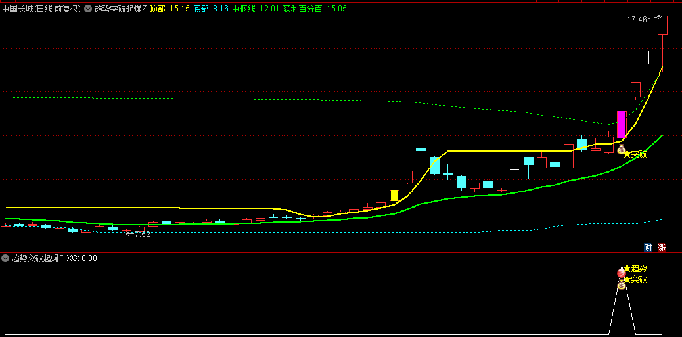Click the XG: 0.00 value
The height and width of the screenshot is (337, 682).
(81, 258)
